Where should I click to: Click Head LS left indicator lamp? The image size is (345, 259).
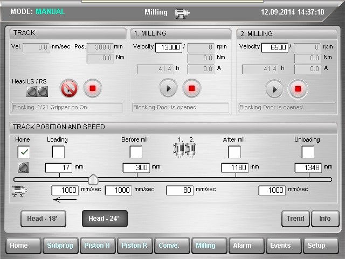pos(32,92)
